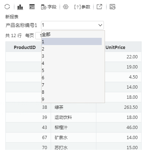Viewport: 151px width, 156px height.
Task: Choose option 7 in the dropdown list
Action: [72, 85]
